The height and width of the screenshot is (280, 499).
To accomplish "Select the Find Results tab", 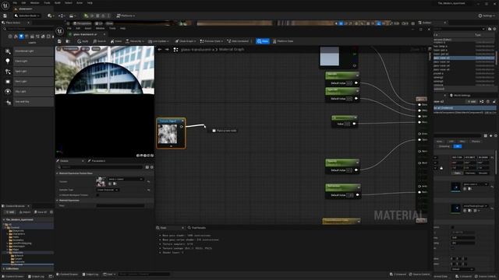I will point(196,228).
